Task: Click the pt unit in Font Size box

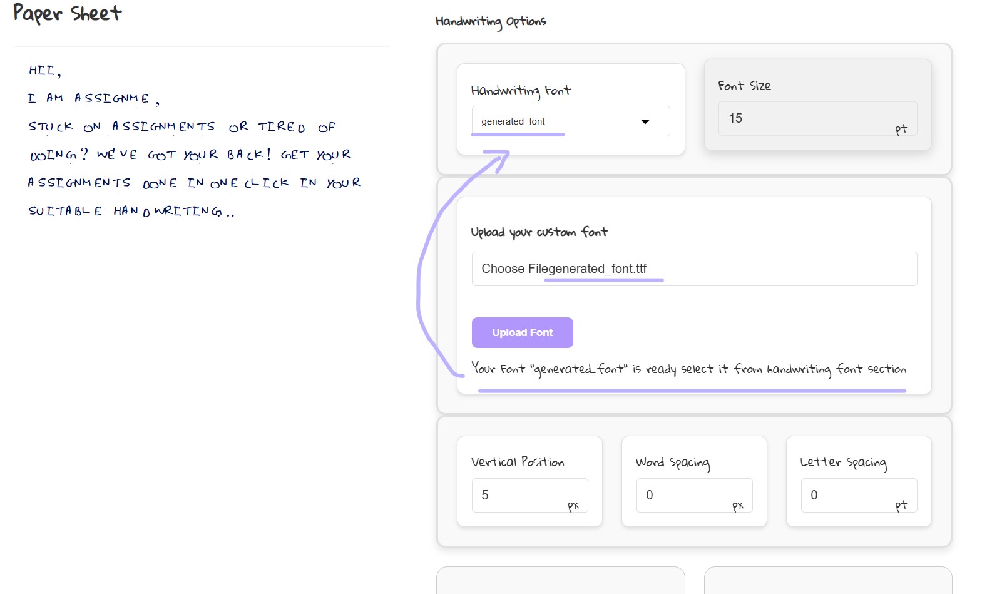Action: tap(901, 130)
